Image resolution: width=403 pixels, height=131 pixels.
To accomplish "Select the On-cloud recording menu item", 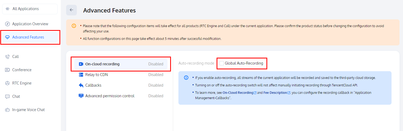I will (102, 64).
